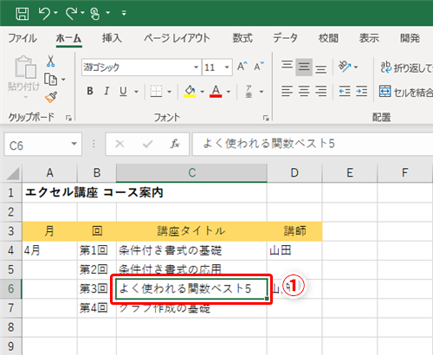Click the Borders icon

coord(156,91)
